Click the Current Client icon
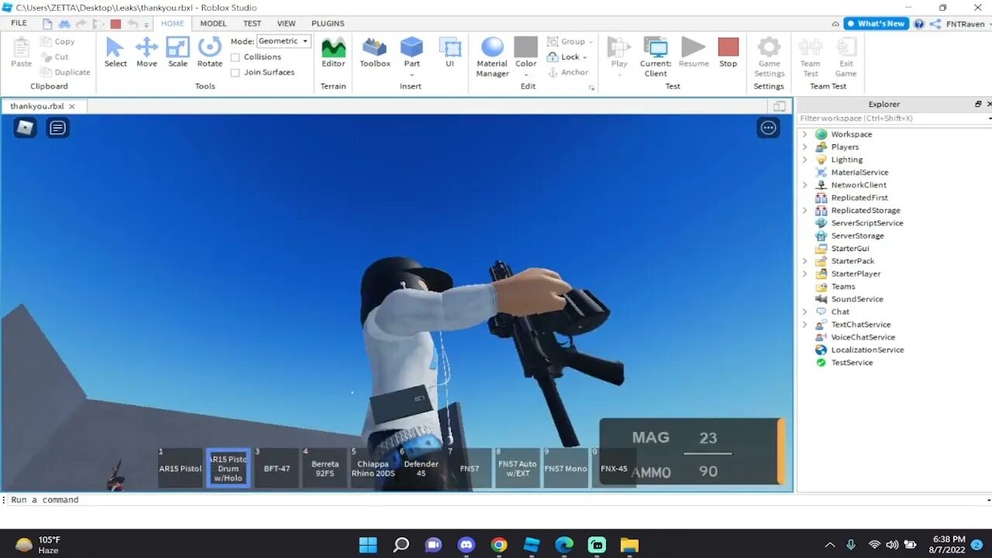 [656, 48]
